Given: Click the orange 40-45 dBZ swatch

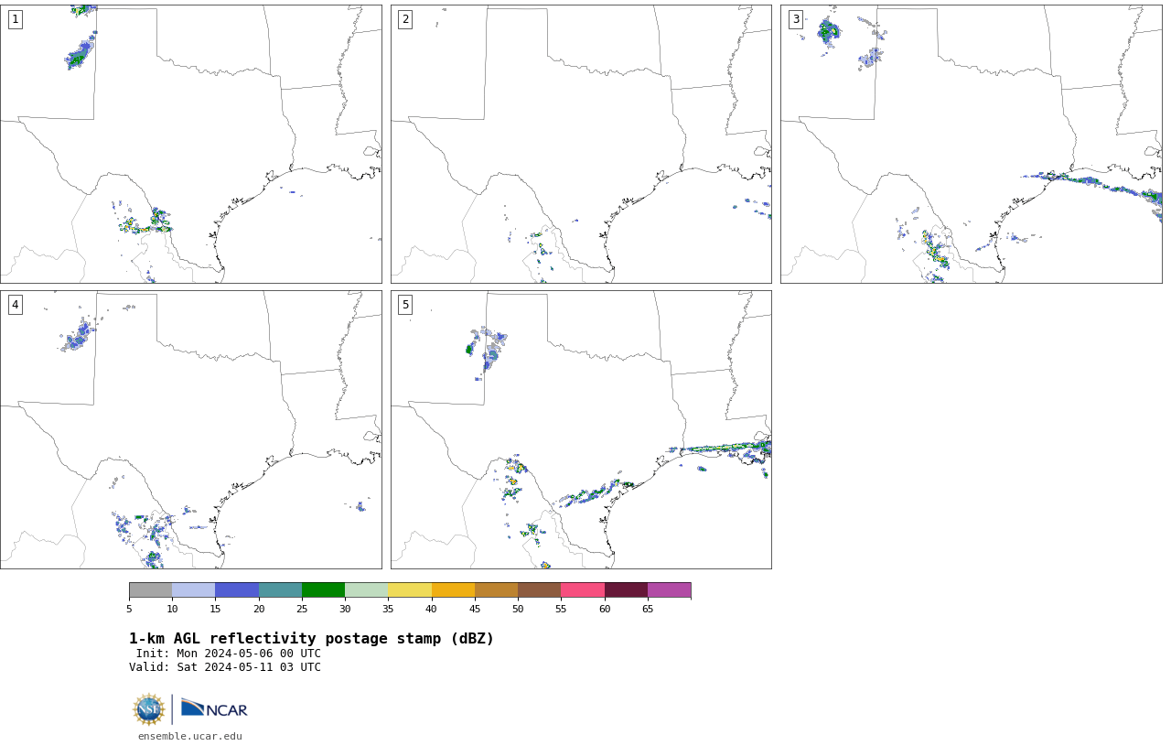Looking at the screenshot, I should (x=453, y=589).
